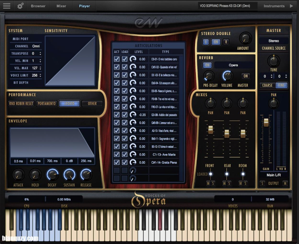
Task: Step the Voice Limit value arrows
Action: (40, 75)
